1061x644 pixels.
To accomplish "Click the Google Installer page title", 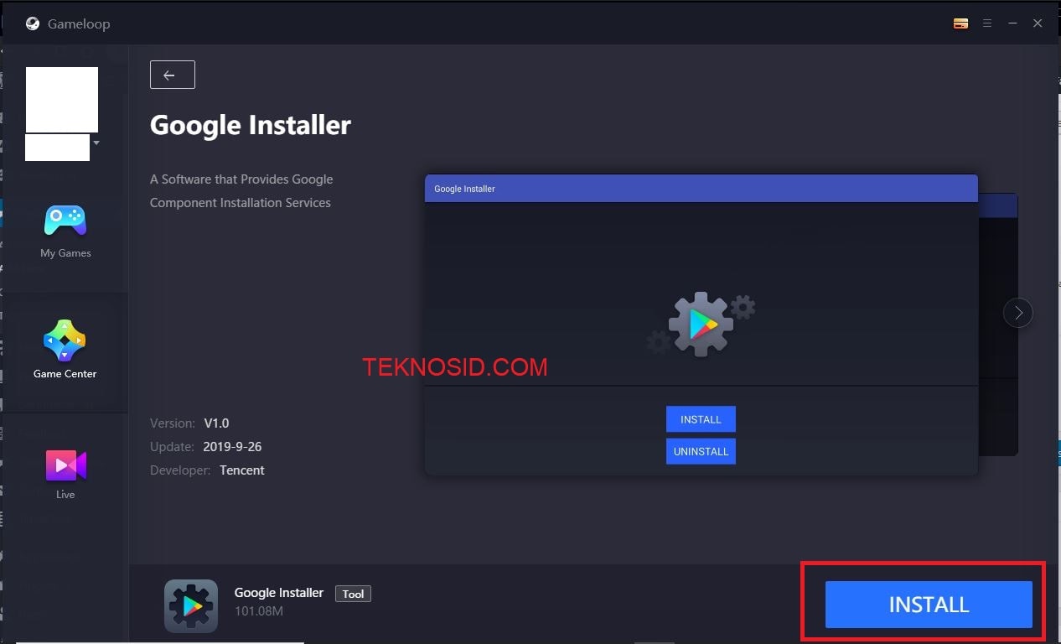I will click(x=251, y=126).
